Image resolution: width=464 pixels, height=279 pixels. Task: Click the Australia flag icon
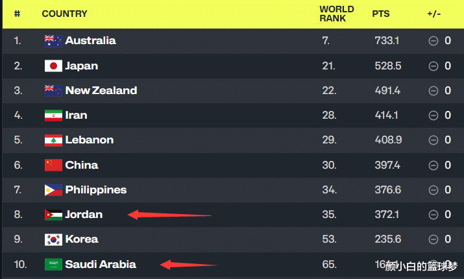[53, 41]
